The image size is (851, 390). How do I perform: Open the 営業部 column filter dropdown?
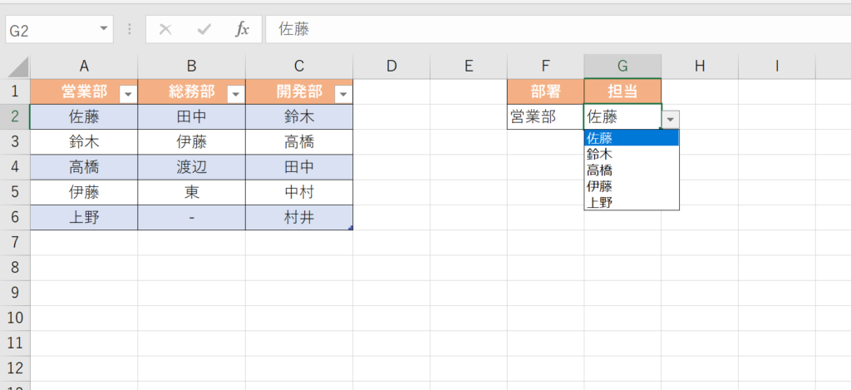click(127, 95)
